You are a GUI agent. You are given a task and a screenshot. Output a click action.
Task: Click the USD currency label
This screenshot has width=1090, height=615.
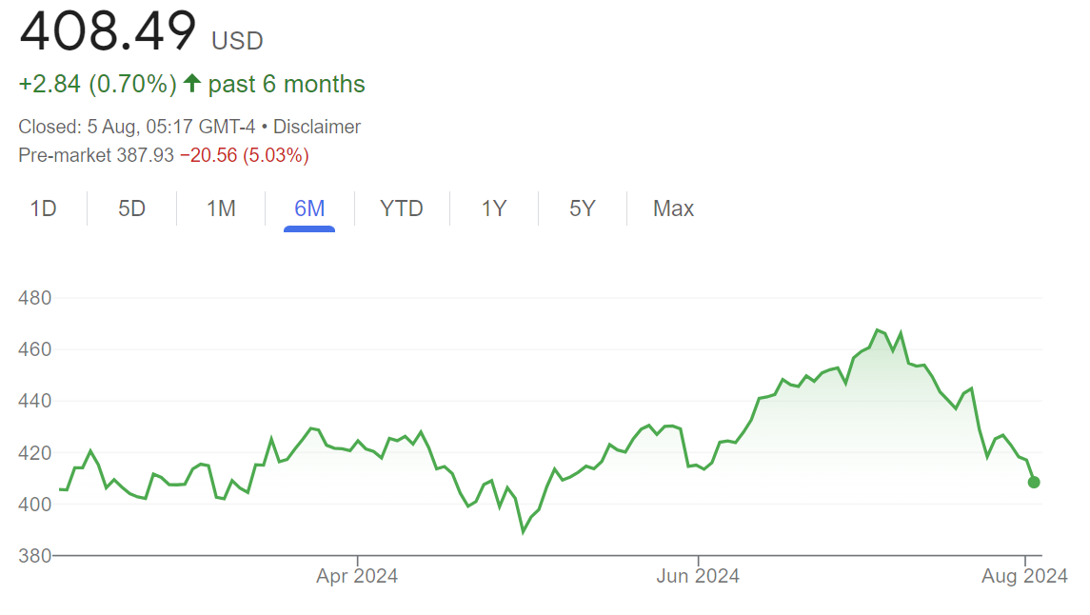tap(237, 41)
